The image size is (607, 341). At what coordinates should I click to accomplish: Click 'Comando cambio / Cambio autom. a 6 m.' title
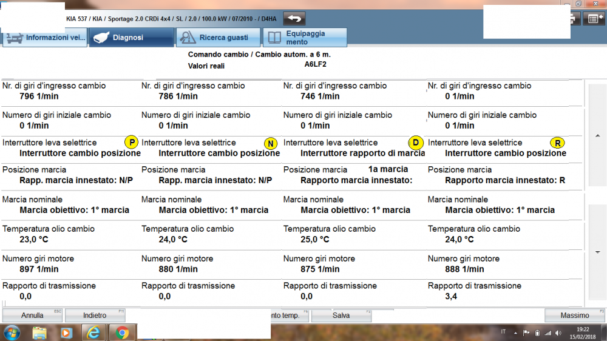(259, 55)
